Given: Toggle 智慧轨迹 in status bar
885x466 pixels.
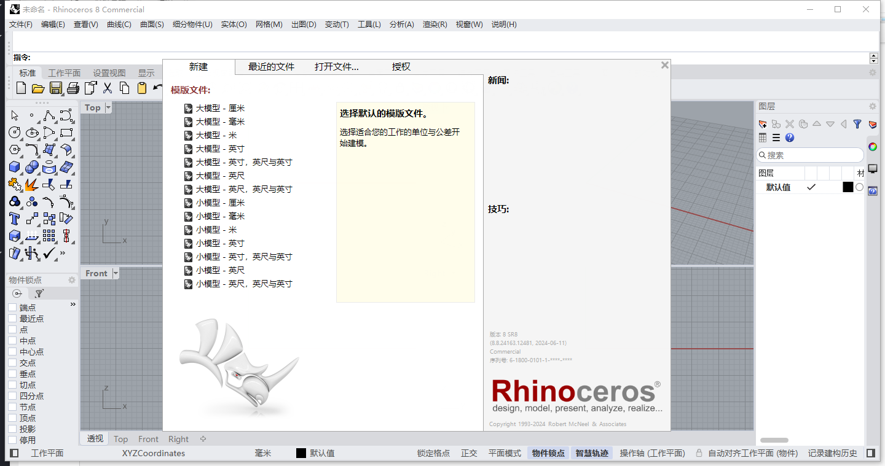Looking at the screenshot, I should 592,453.
